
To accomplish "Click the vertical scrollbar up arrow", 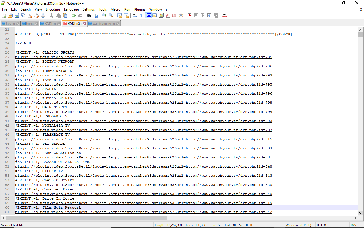I will 361,30.
